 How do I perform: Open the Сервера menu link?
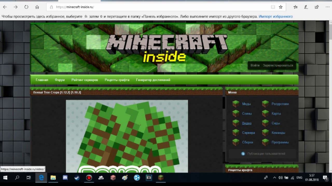tap(248, 133)
